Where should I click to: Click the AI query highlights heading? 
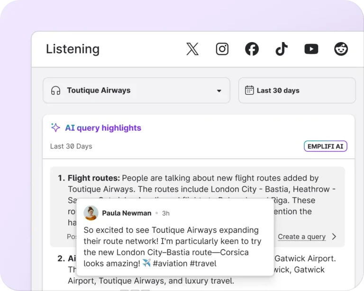pyautogui.click(x=103, y=128)
